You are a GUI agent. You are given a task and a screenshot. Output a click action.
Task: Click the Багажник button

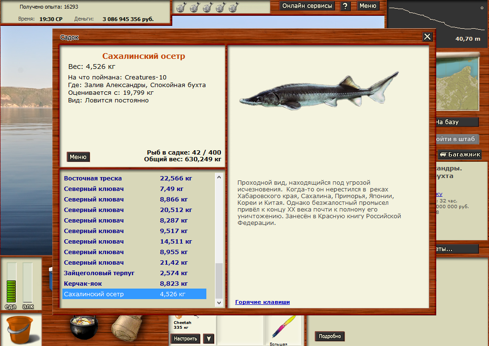[x=460, y=155]
